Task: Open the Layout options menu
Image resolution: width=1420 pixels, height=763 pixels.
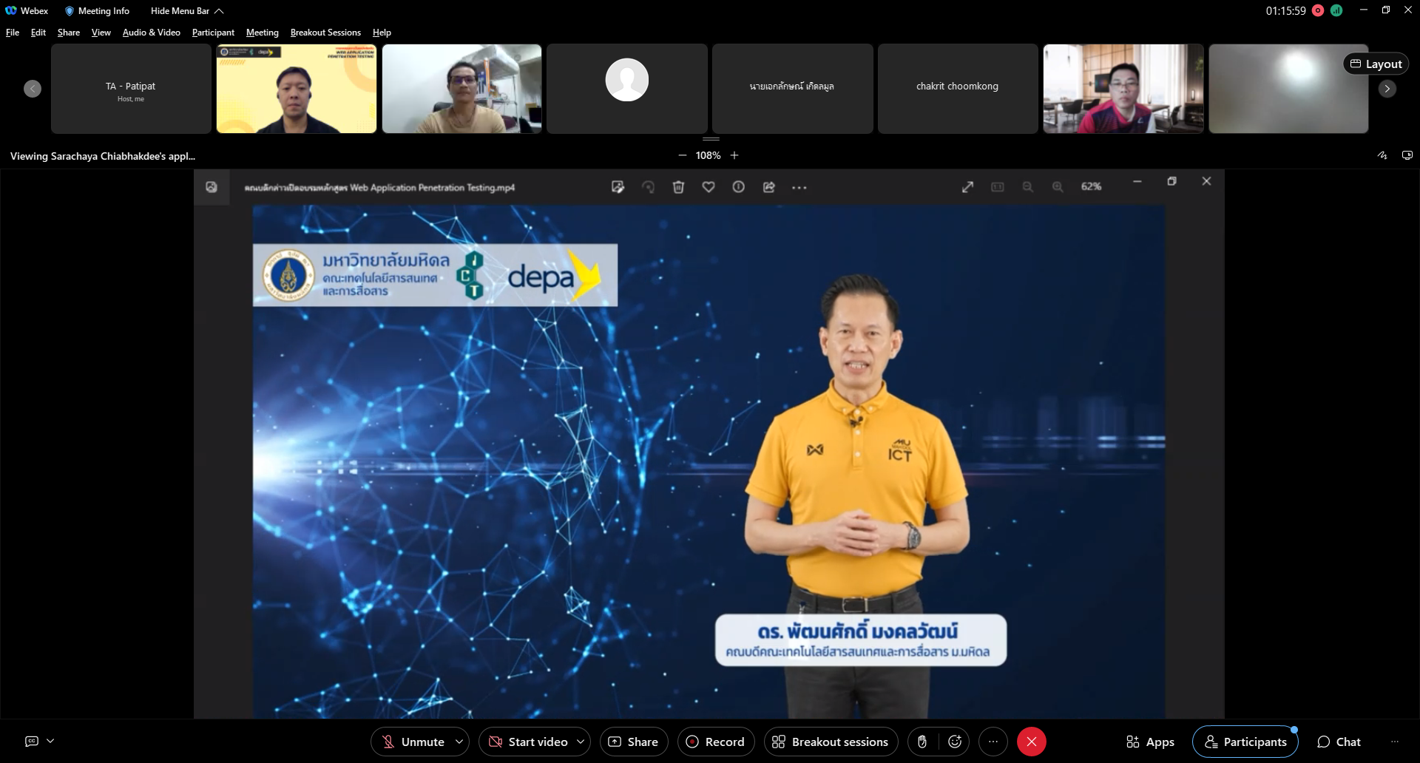Action: pyautogui.click(x=1376, y=64)
